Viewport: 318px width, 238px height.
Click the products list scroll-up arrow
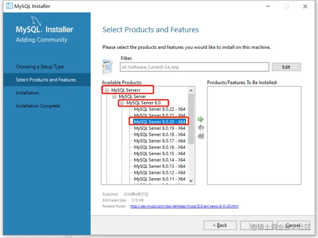191,90
